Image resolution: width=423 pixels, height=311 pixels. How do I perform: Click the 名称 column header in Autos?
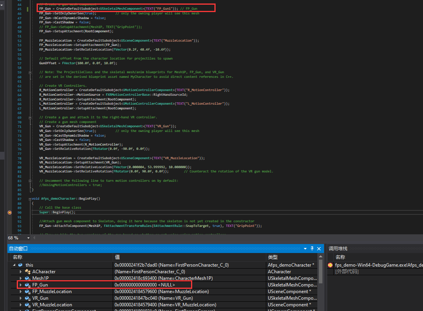point(18,257)
